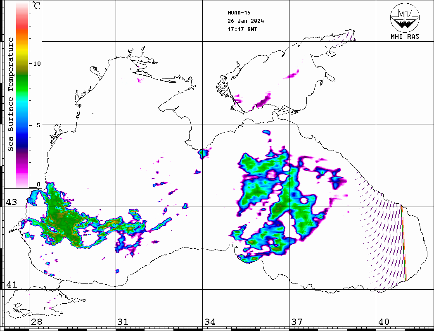Click the longitude label '34'
This screenshot has width=434, height=331.
(210, 322)
